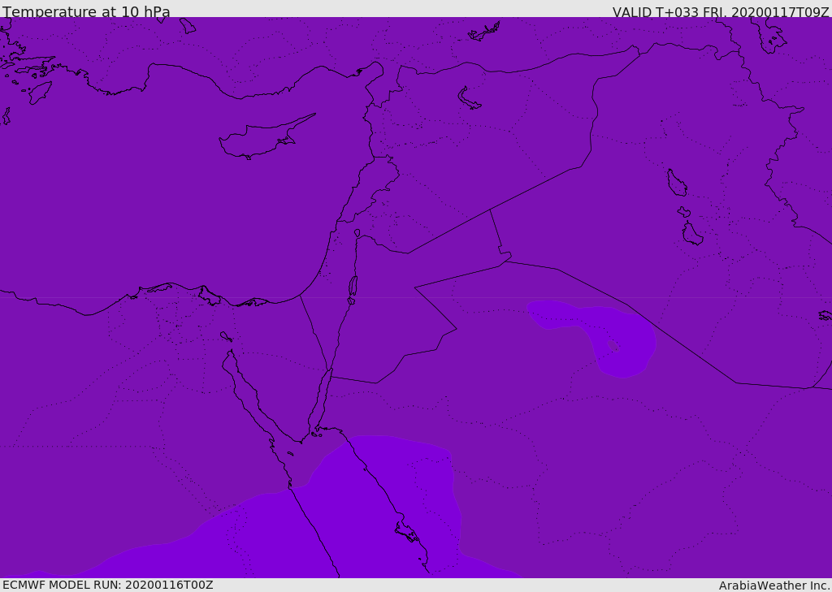This screenshot has width=832, height=592.
Task: Click Lake Razazza below Lake Habbaniyah
Action: (692, 234)
